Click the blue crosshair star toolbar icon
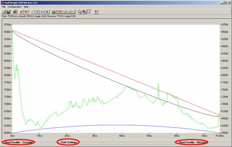Image resolution: width=232 pixels, height=147 pixels. [47, 12]
